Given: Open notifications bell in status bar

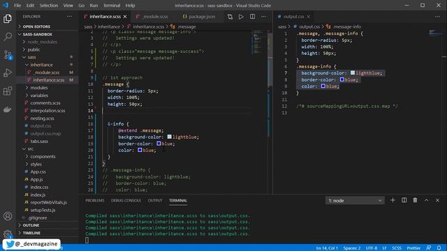Looking at the screenshot, I should pos(439,248).
